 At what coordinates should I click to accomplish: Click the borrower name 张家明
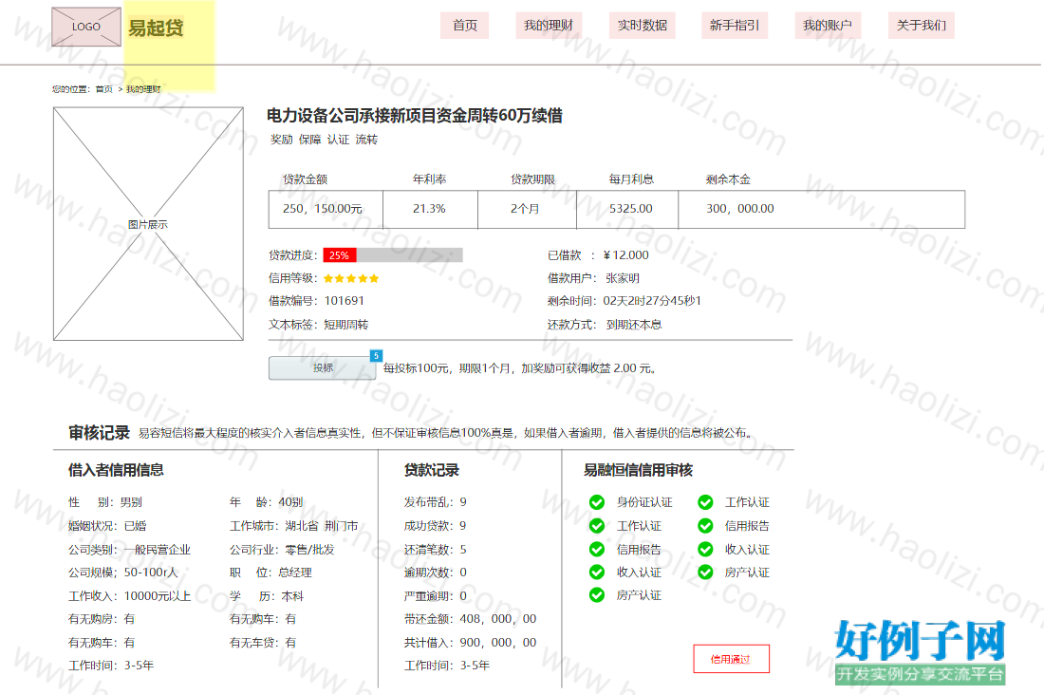(x=623, y=278)
